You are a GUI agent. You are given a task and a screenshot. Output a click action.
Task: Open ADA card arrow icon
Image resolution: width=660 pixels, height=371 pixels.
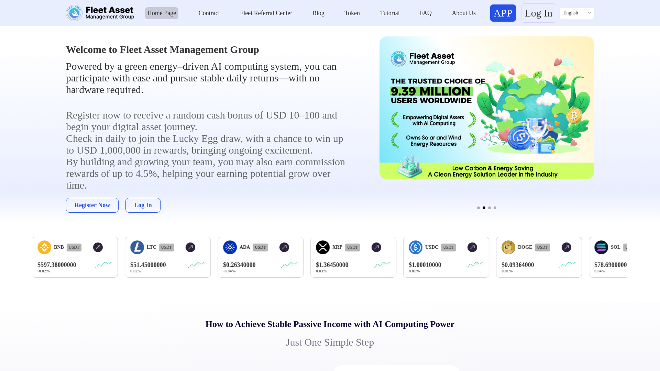(x=284, y=247)
